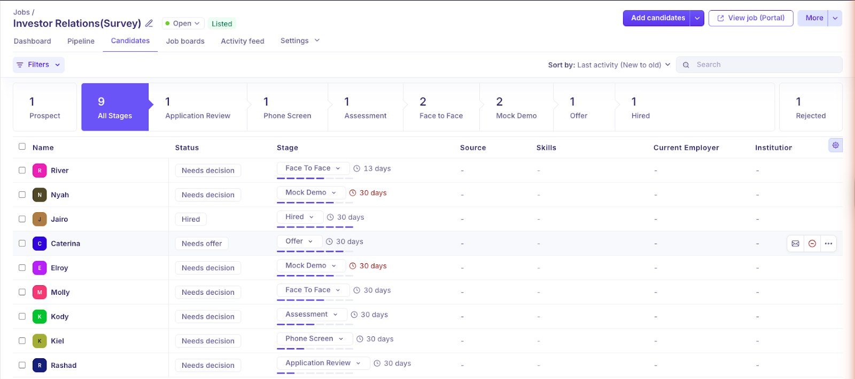Click Elroy's Mock Demo stage progress bar
This screenshot has width=855, height=379.
tap(315, 276)
